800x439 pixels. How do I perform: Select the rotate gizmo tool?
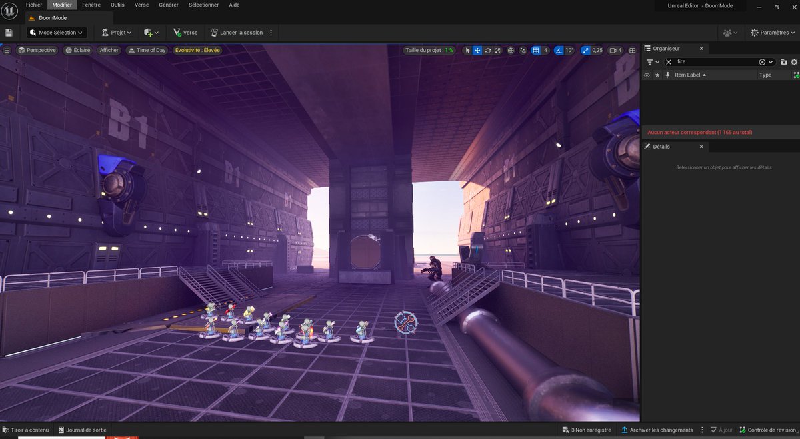488,50
